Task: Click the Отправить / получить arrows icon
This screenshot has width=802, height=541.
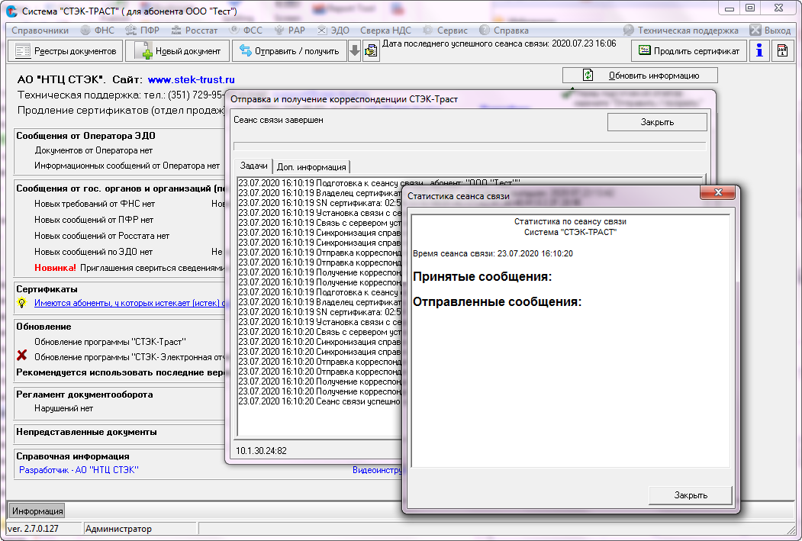Action: (246, 50)
